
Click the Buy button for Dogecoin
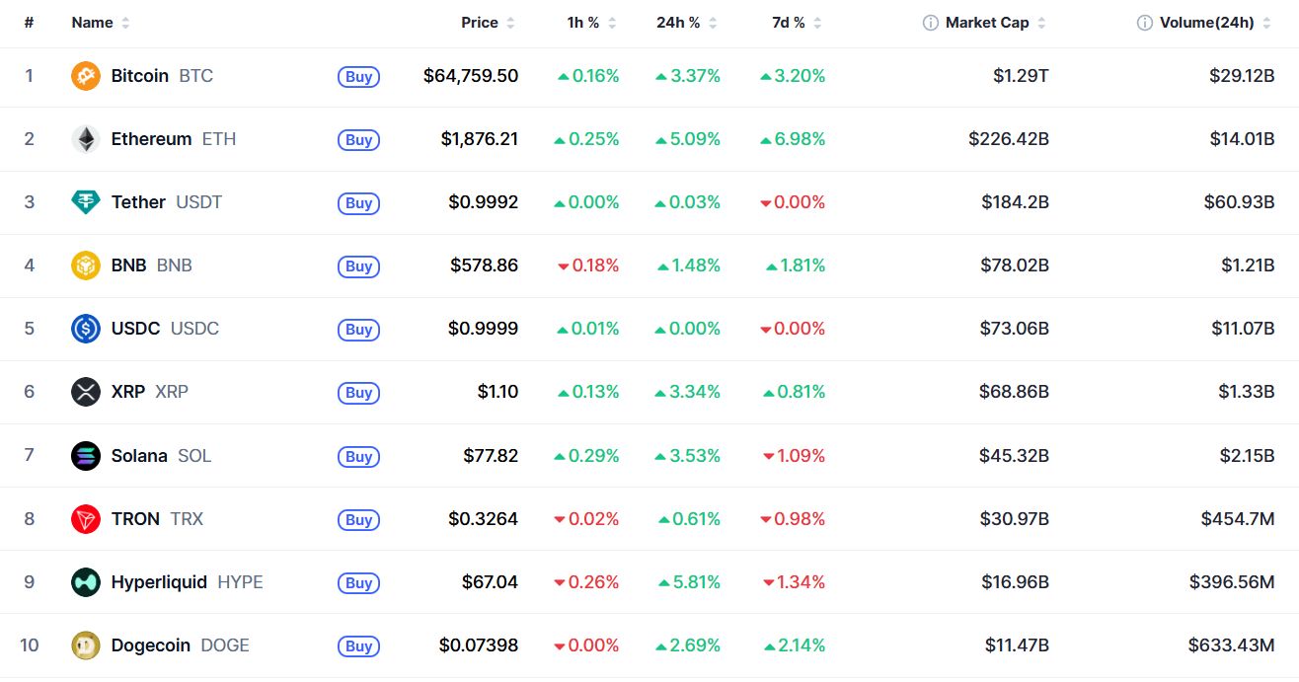[359, 646]
